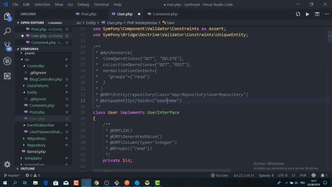The width and height of the screenshot is (332, 187).
Task: Open File Explorer from the taskbar
Action: (x=35, y=183)
